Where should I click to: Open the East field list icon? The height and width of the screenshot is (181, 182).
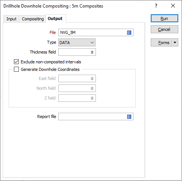(92, 78)
